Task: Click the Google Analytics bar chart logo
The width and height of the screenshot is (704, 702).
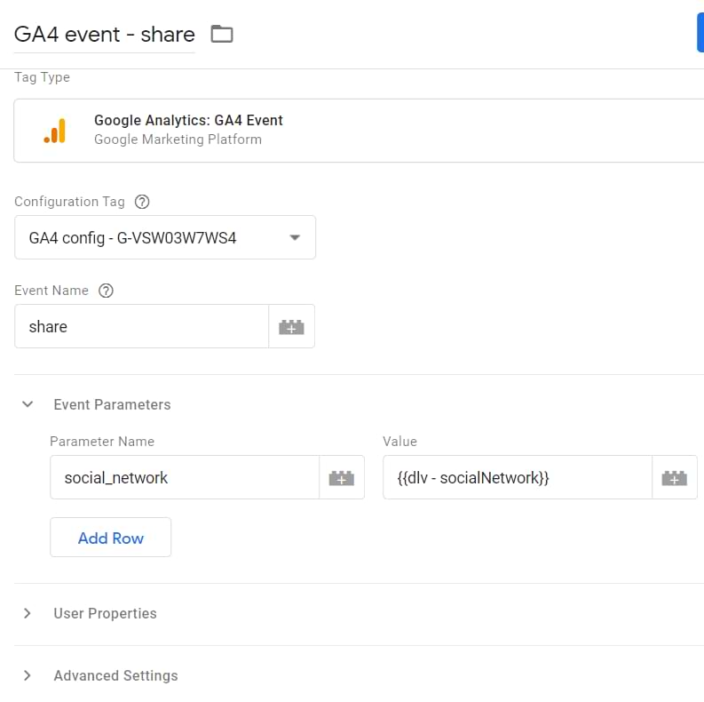Action: (55, 131)
